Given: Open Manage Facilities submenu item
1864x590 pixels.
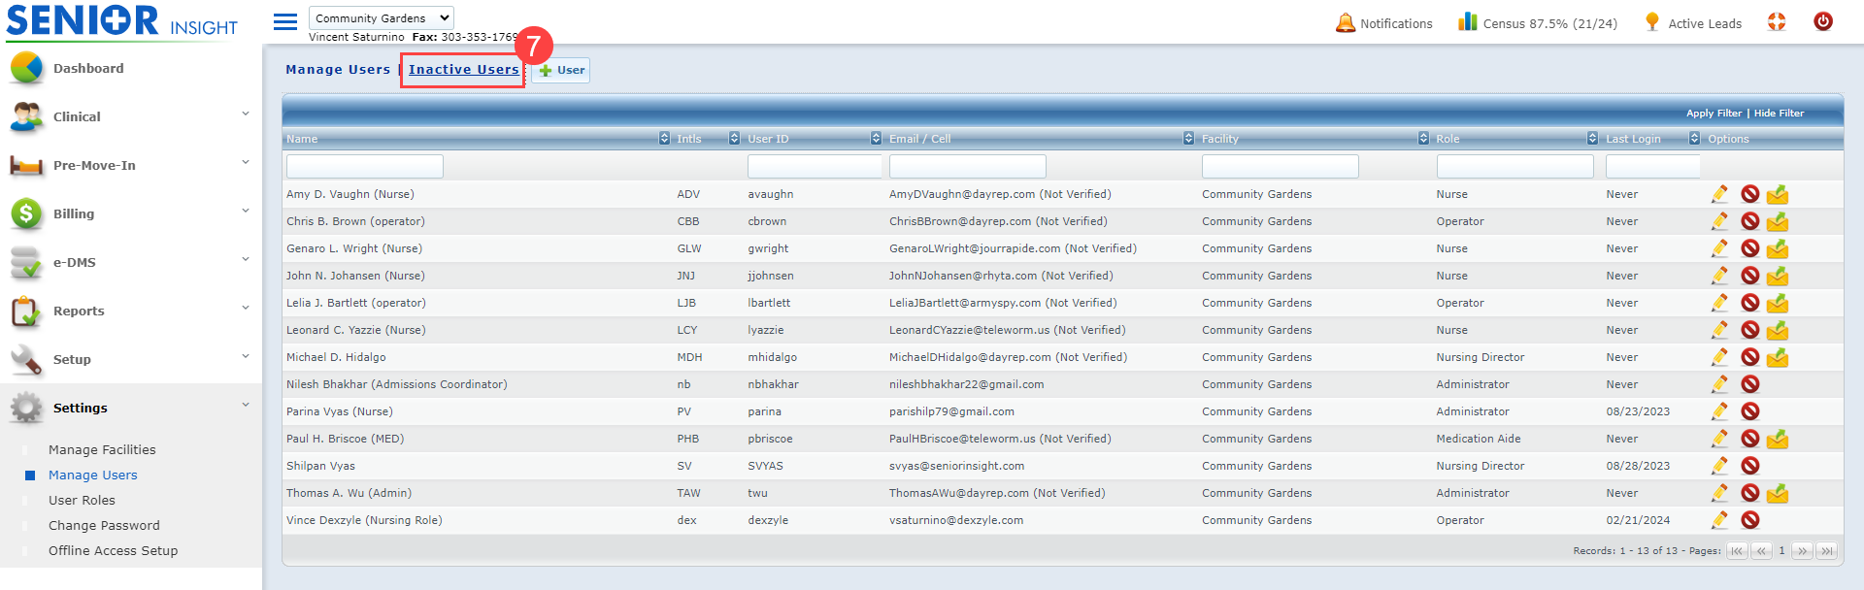Looking at the screenshot, I should tap(102, 449).
